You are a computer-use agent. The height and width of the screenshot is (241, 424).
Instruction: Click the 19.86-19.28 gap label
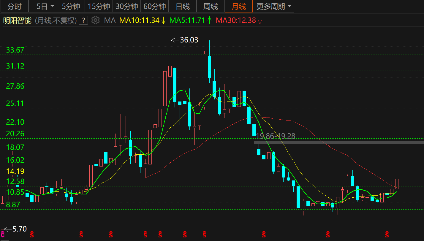pyautogui.click(x=276, y=136)
